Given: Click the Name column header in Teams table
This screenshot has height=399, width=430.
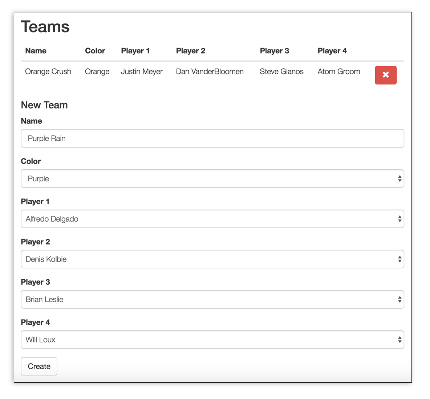Looking at the screenshot, I should tap(36, 51).
